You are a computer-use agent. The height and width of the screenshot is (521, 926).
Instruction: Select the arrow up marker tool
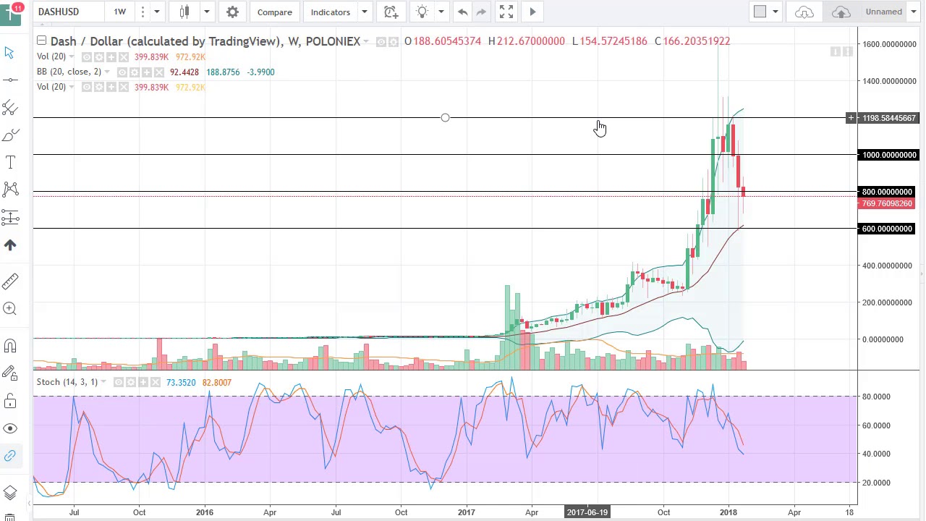click(9, 245)
